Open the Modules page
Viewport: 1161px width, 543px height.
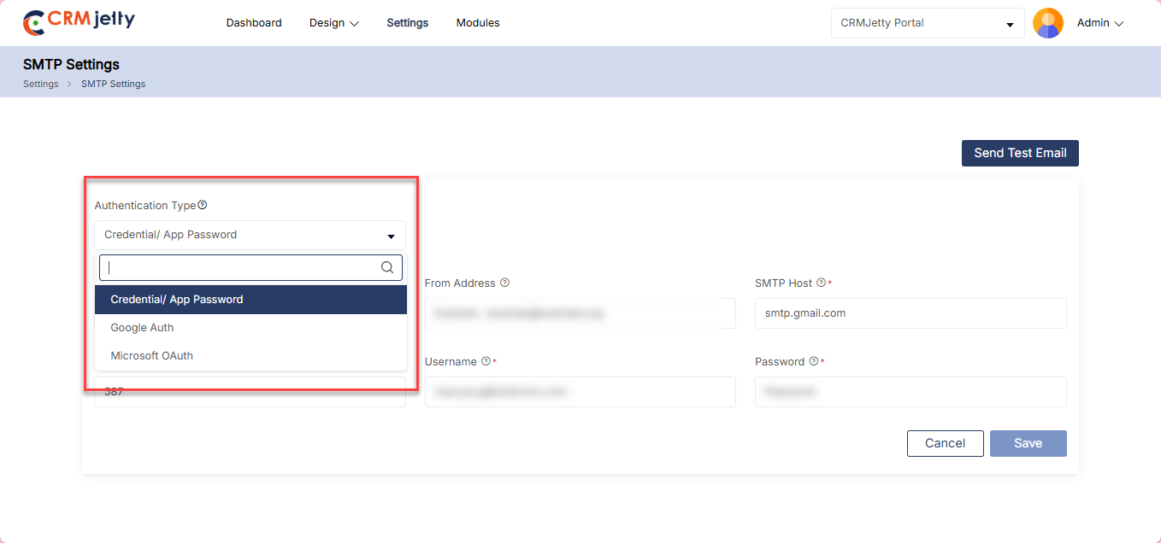478,23
